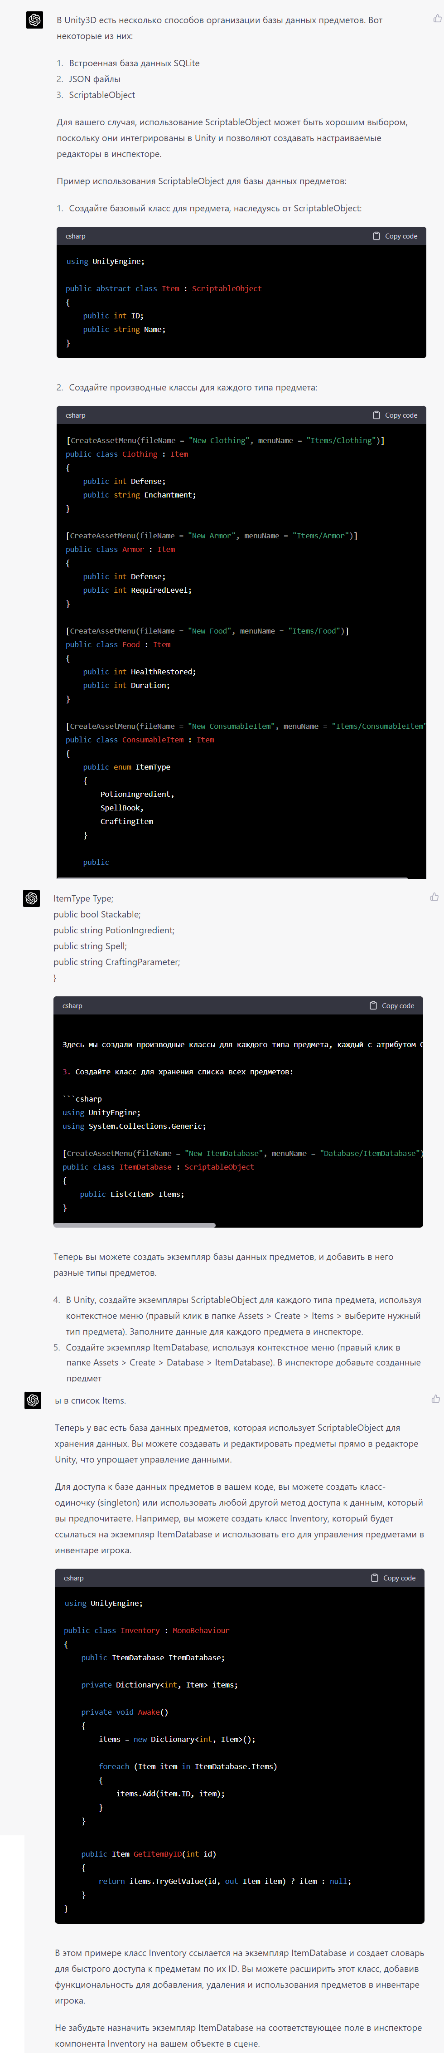Click code line 'public int Duration;'
The width and height of the screenshot is (444, 2053).
126,685
